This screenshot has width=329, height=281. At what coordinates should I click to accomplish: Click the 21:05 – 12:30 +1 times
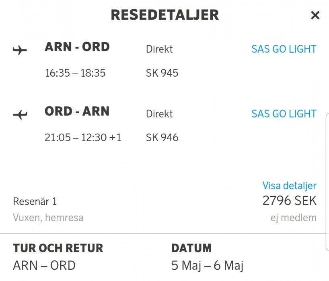click(83, 138)
